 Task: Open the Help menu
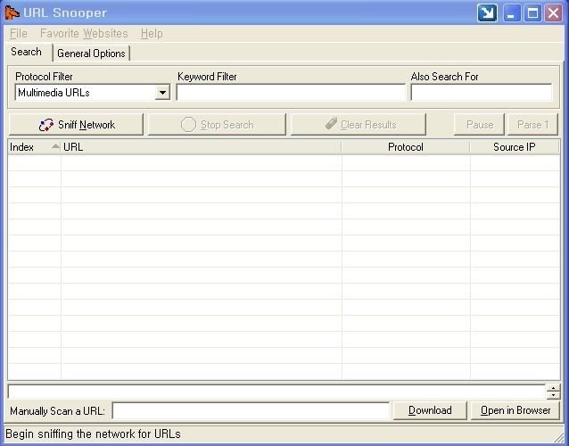point(152,33)
